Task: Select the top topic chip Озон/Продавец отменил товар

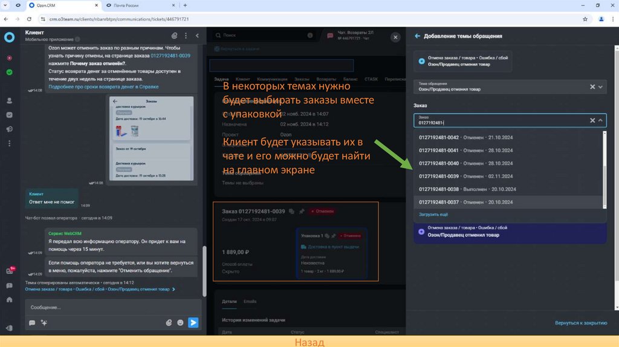Action: click(x=463, y=61)
